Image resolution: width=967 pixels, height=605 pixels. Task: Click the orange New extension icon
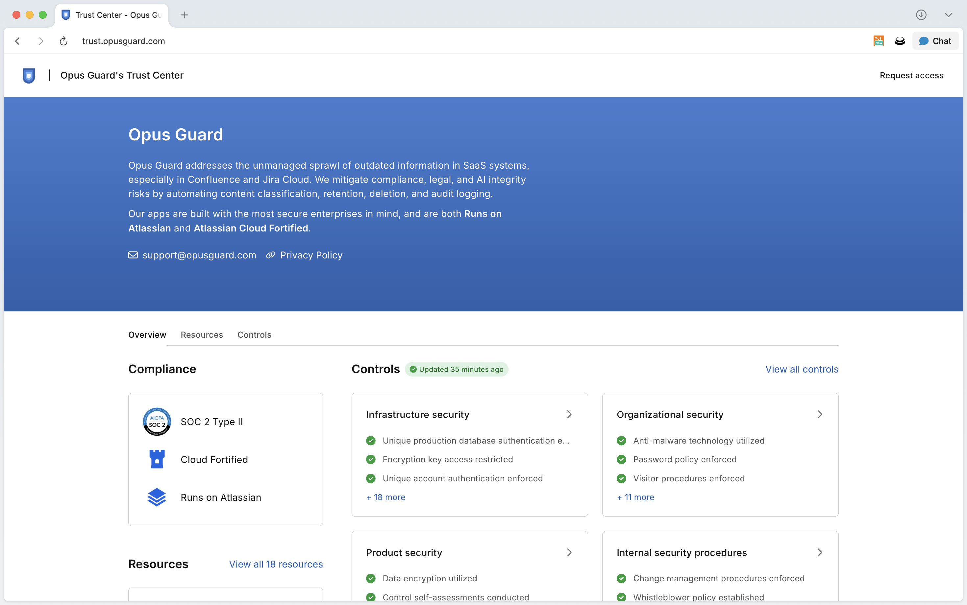(x=879, y=41)
